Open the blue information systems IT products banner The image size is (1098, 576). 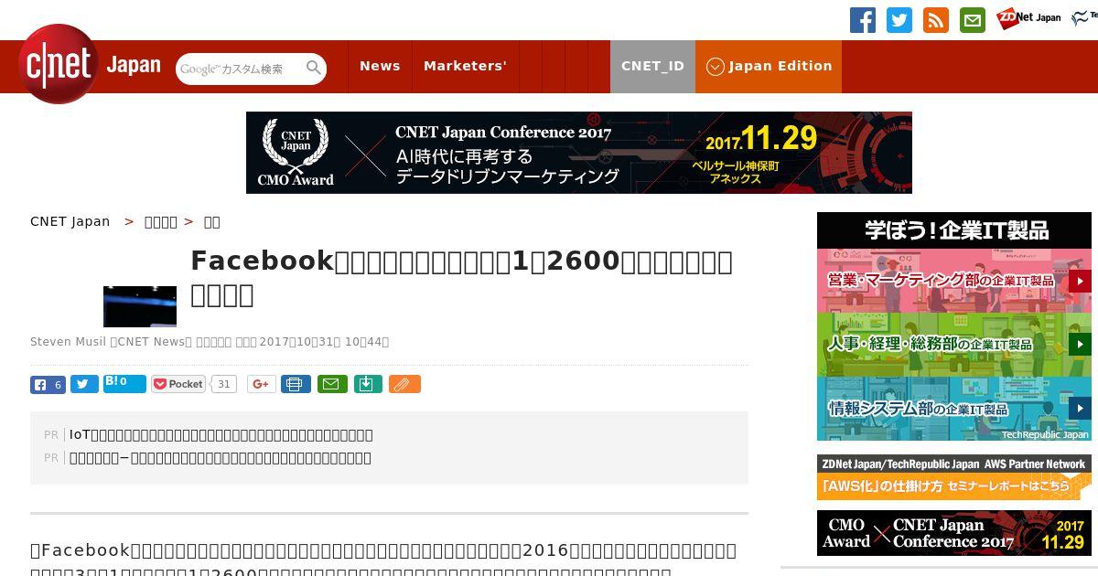point(954,409)
